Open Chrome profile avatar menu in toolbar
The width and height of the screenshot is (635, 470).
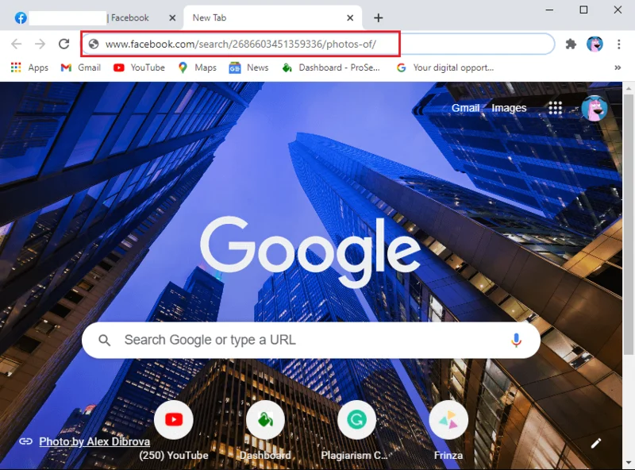pos(595,44)
